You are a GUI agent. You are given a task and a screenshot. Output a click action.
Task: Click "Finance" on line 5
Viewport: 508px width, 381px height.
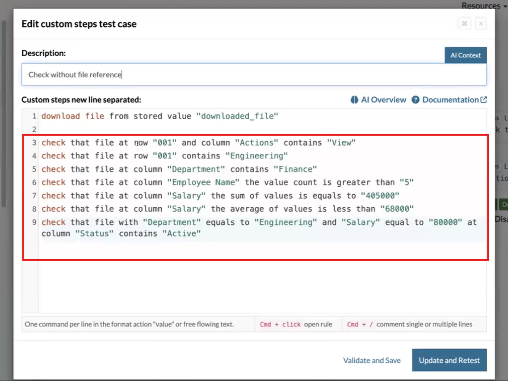pyautogui.click(x=295, y=169)
